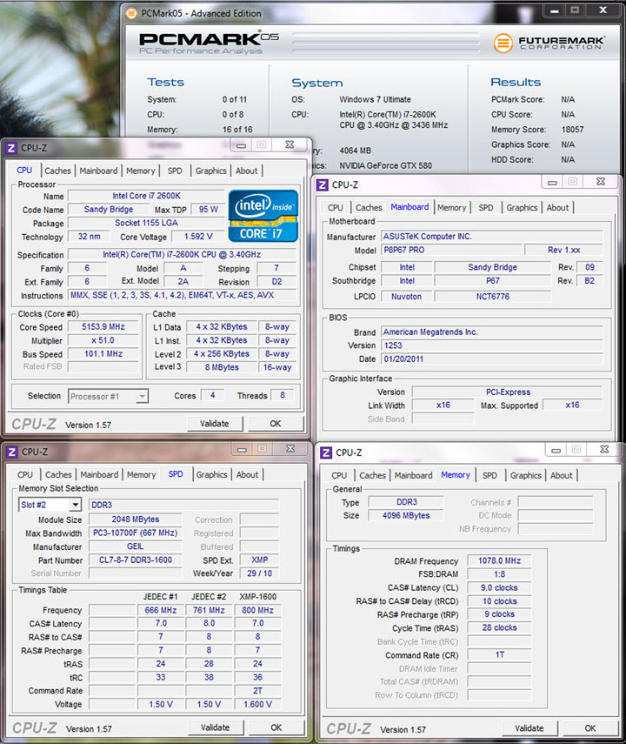Close the CPU-Z Memory tab window
Viewport: 626px width, 744px height.
coord(604,449)
